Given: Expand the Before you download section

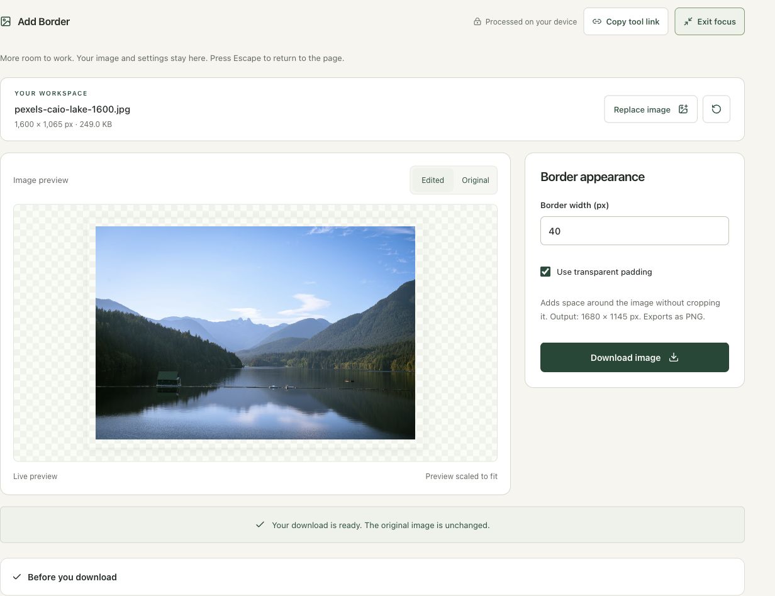Looking at the screenshot, I should (372, 577).
